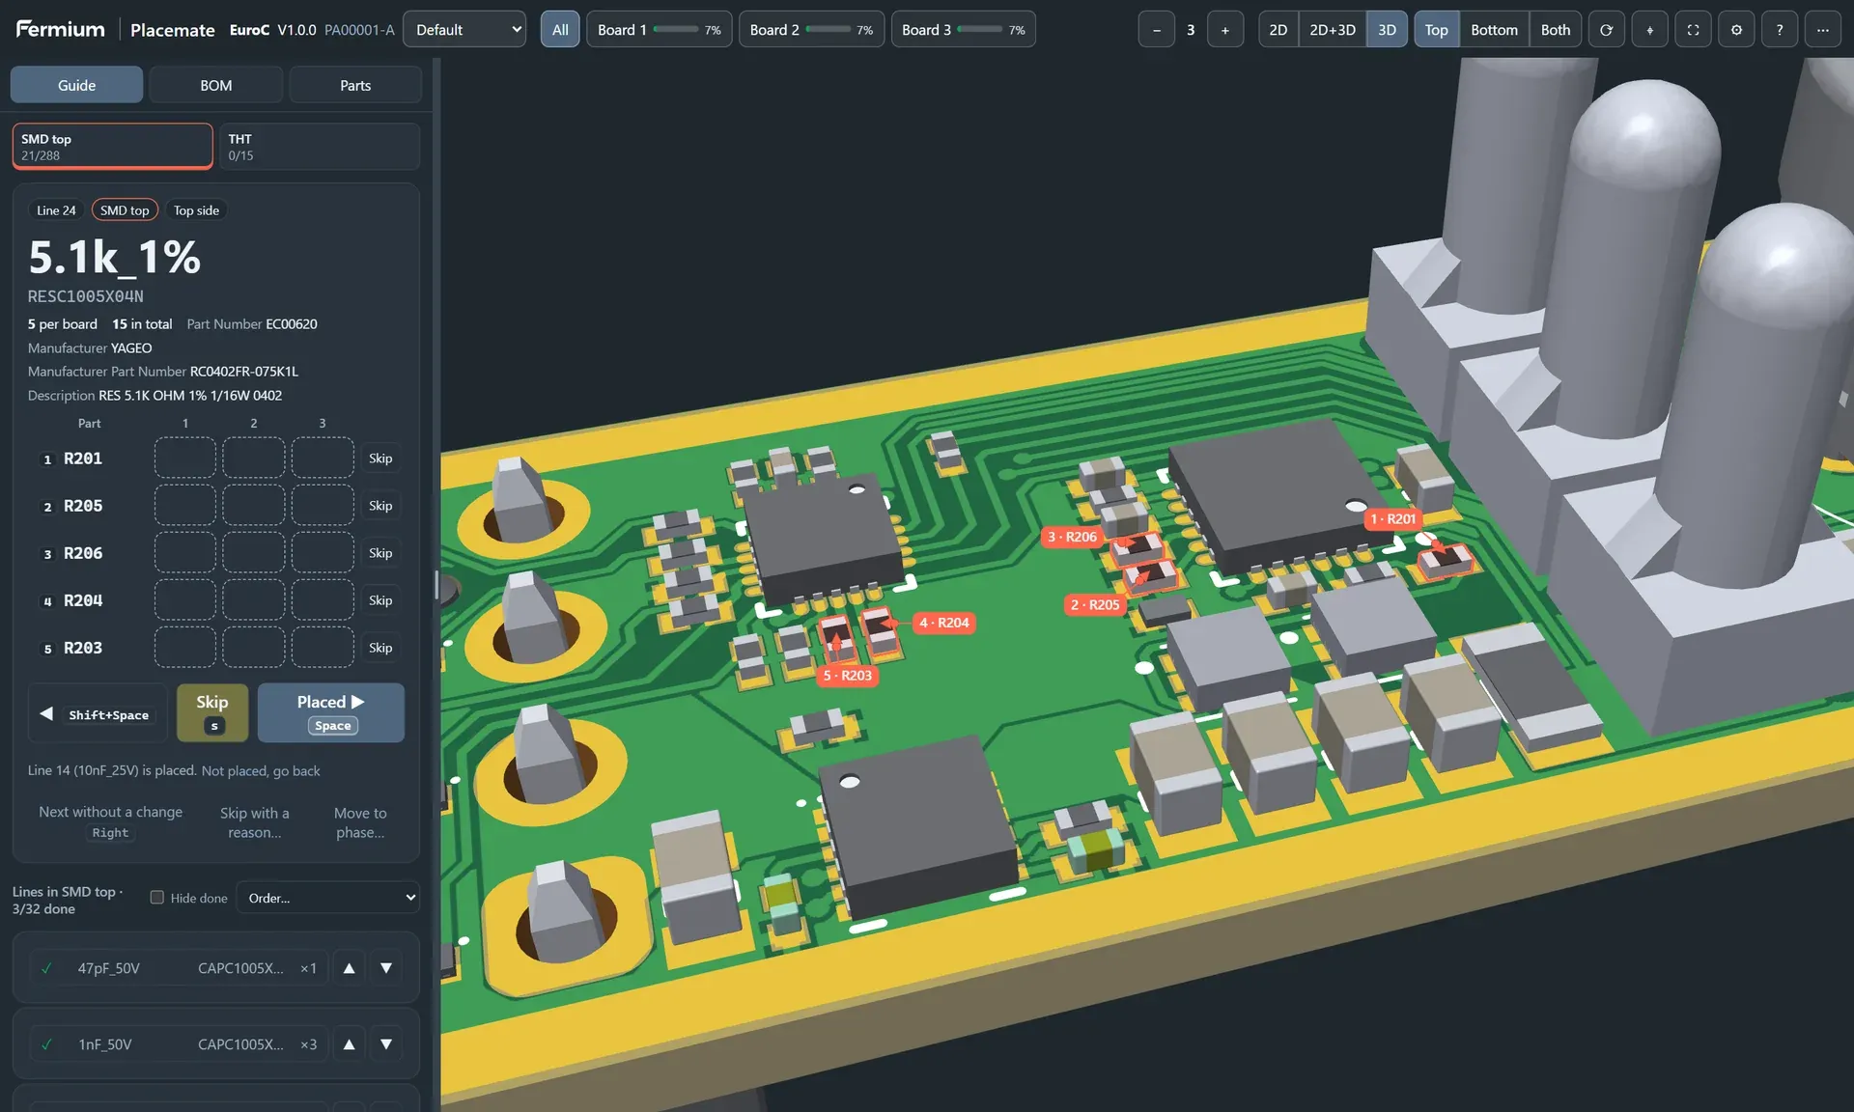Toggle R201 placed box for board 1
The width and height of the screenshot is (1854, 1112).
tap(185, 458)
